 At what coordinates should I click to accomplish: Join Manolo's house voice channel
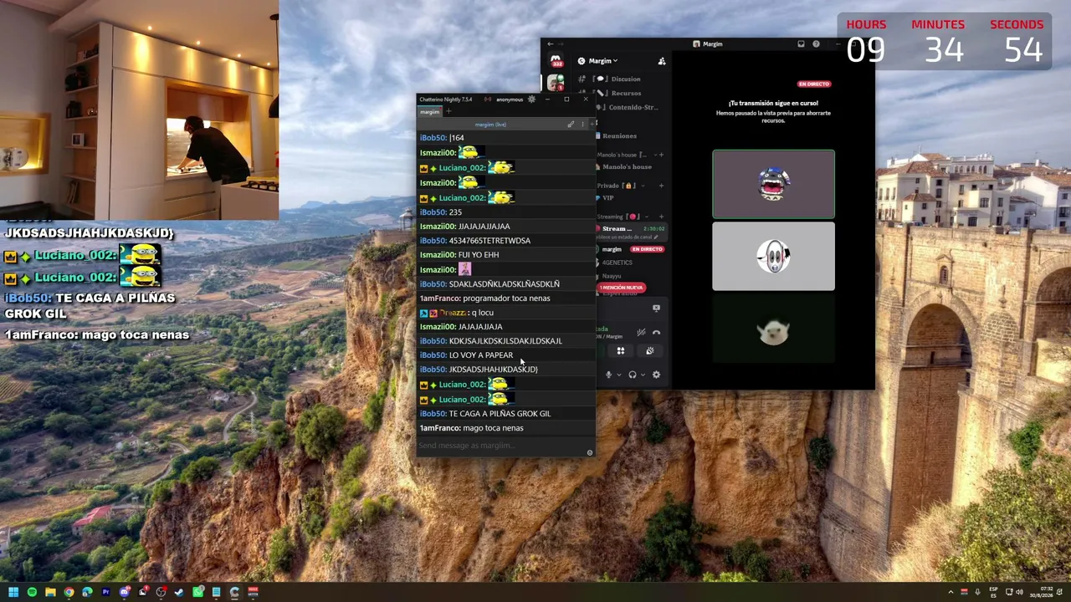[x=628, y=167]
